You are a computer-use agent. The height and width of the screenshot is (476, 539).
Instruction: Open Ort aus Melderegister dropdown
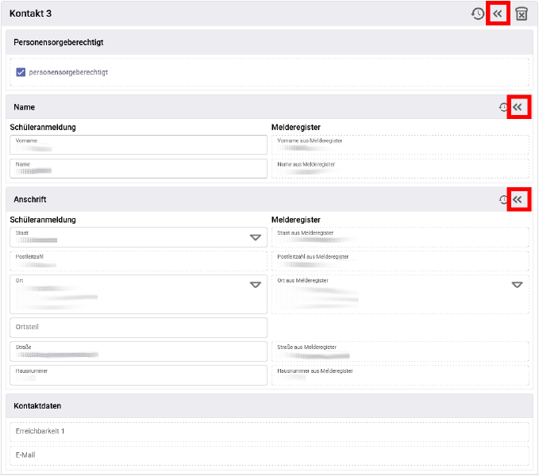pyautogui.click(x=517, y=285)
